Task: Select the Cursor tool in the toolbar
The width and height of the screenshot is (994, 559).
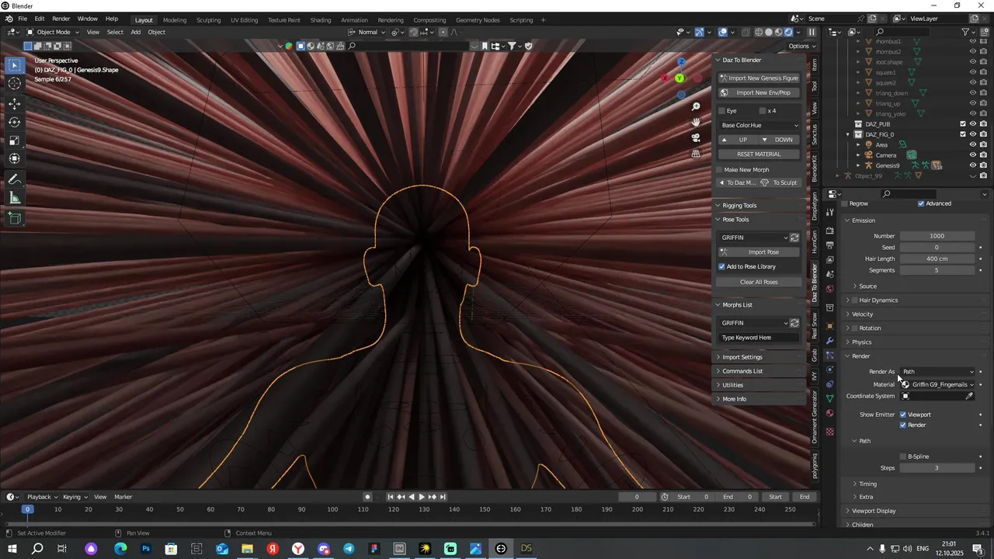Action: click(15, 83)
